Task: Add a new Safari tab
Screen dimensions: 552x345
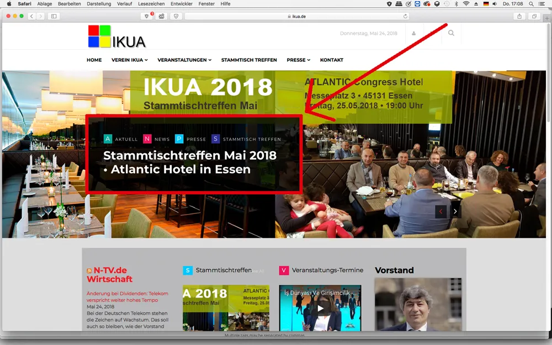Action: tap(547, 18)
